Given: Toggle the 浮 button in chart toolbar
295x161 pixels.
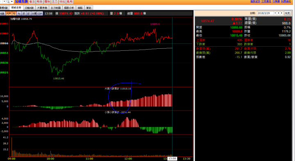Looking at the screenshot, I should 23,14.
